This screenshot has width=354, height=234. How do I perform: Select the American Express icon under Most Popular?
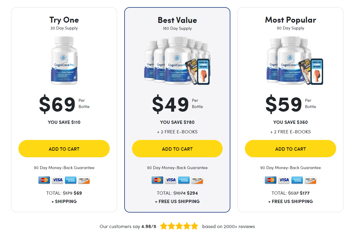[x=297, y=180]
